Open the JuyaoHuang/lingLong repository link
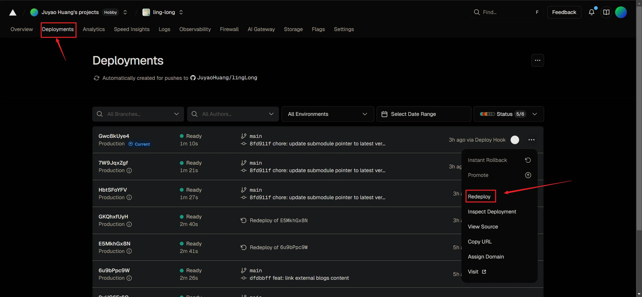 point(227,78)
